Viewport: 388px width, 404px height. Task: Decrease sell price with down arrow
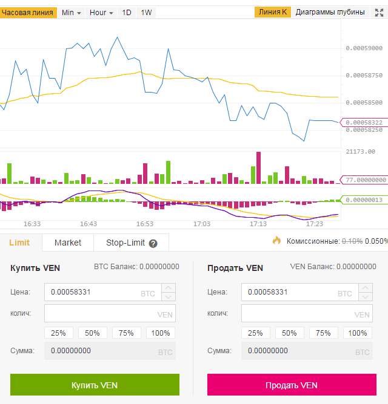365,297
